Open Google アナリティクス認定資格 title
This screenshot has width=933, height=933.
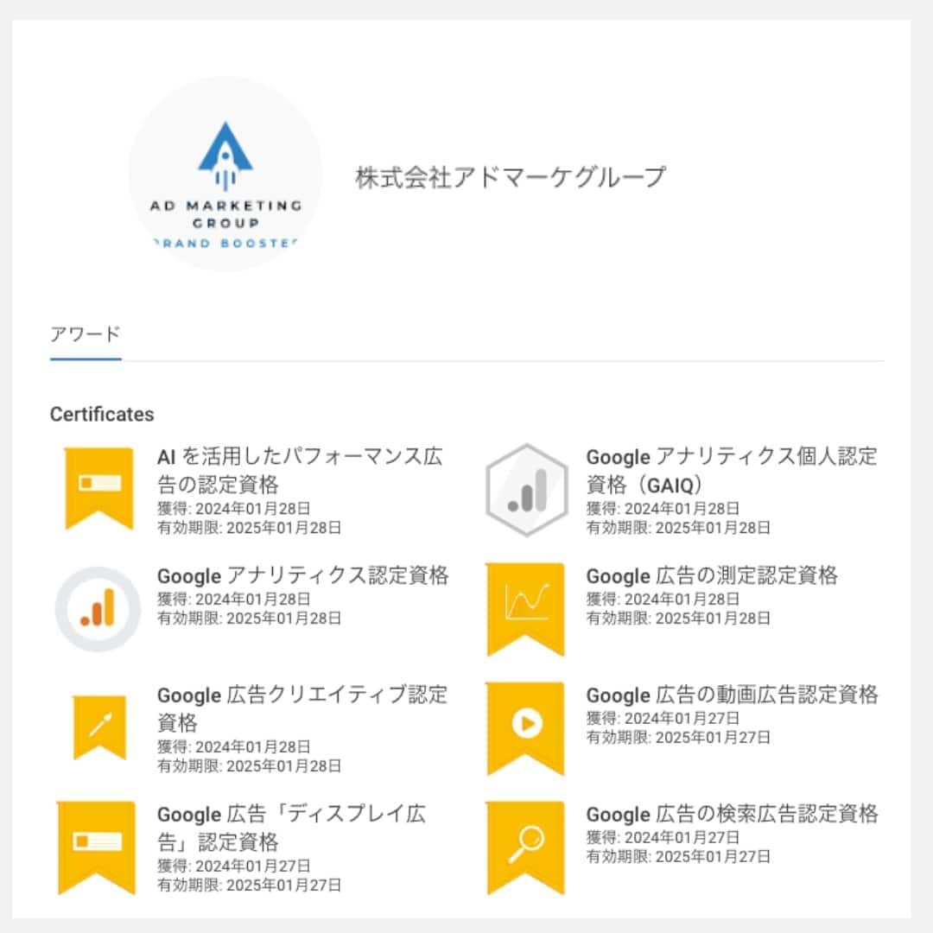303,575
